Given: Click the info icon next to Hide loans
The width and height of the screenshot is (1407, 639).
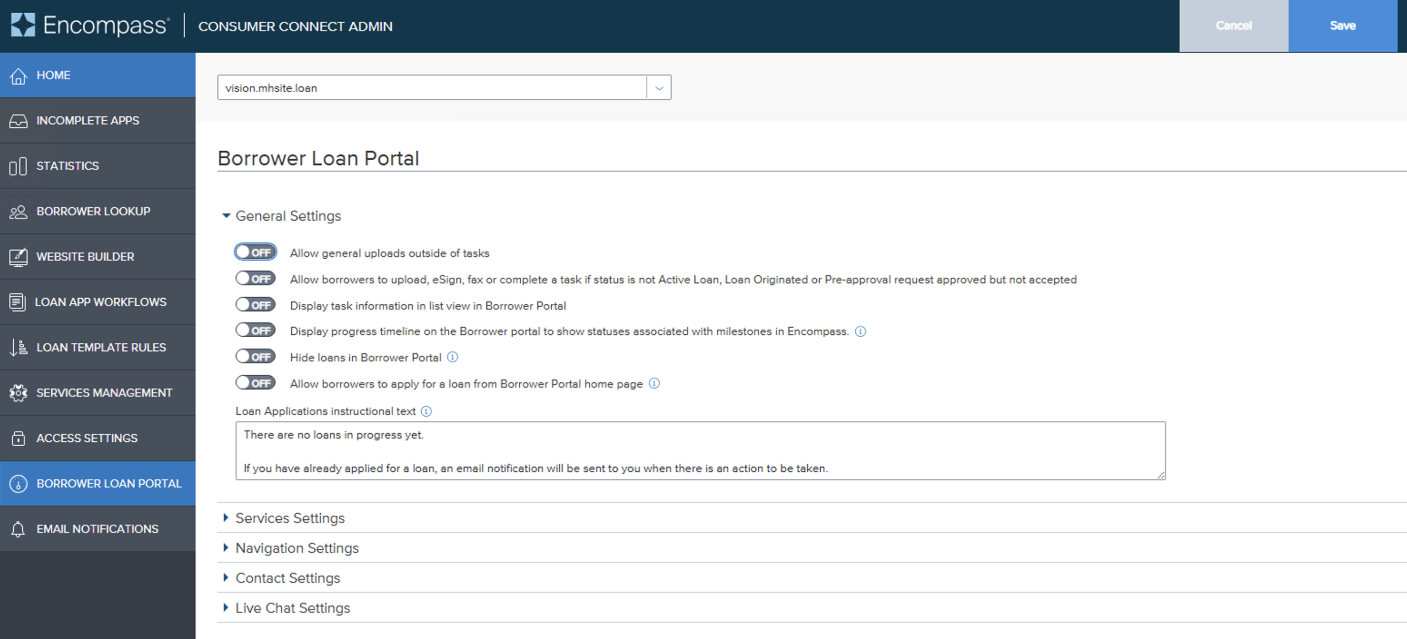Looking at the screenshot, I should (452, 357).
